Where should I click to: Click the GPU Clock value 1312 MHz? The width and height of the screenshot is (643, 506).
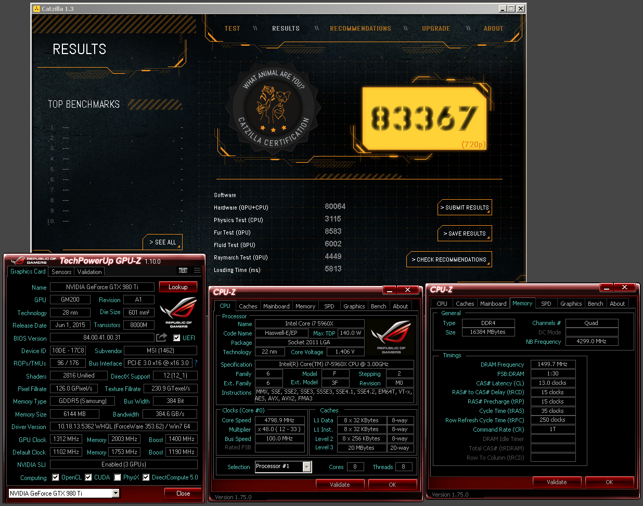pyautogui.click(x=66, y=439)
